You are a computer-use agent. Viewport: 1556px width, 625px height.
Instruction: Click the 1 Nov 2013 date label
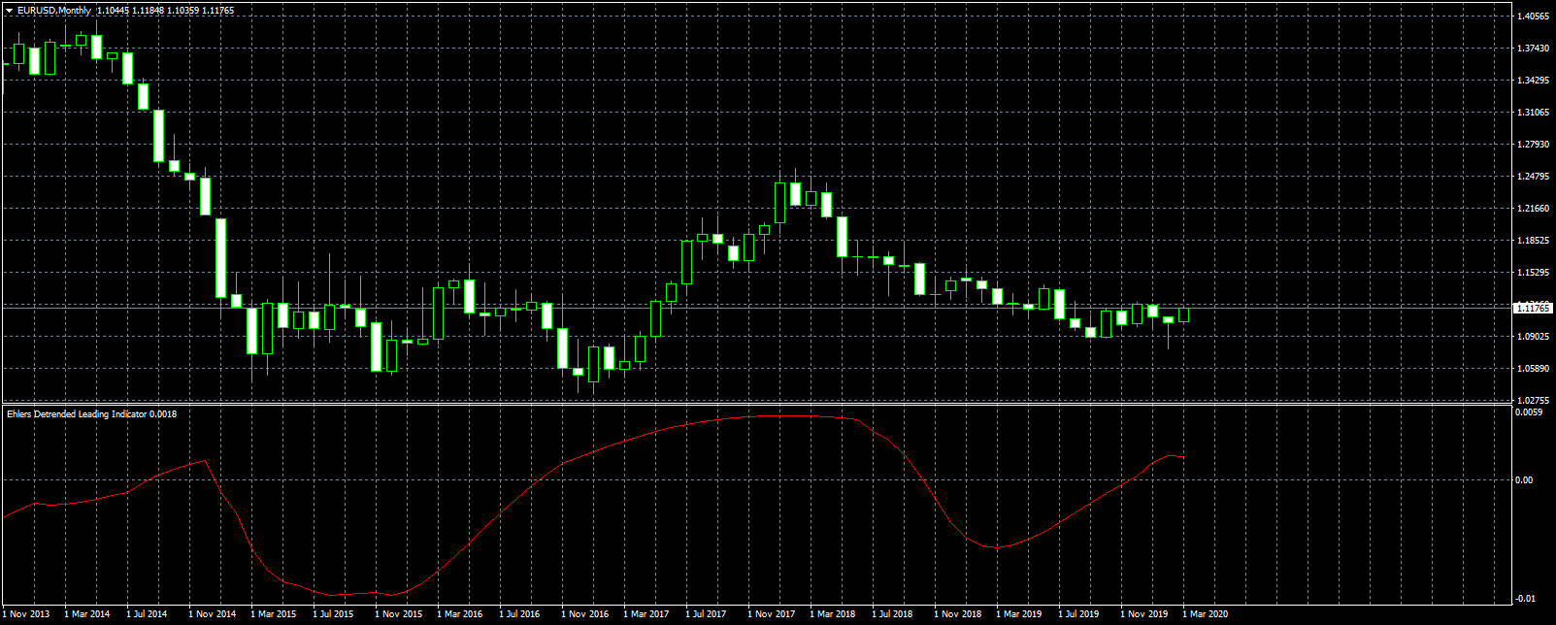click(26, 614)
